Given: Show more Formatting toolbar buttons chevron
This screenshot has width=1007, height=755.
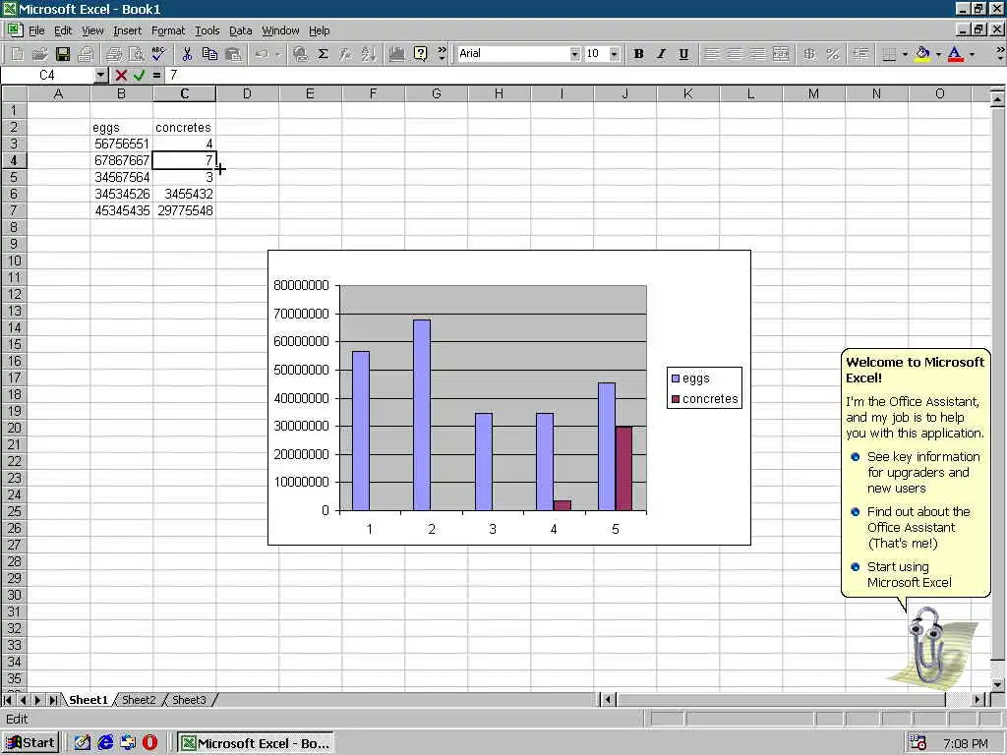Looking at the screenshot, I should pos(1000,54).
